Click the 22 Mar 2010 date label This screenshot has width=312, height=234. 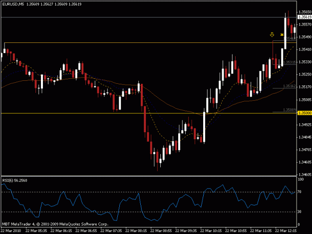(11, 231)
